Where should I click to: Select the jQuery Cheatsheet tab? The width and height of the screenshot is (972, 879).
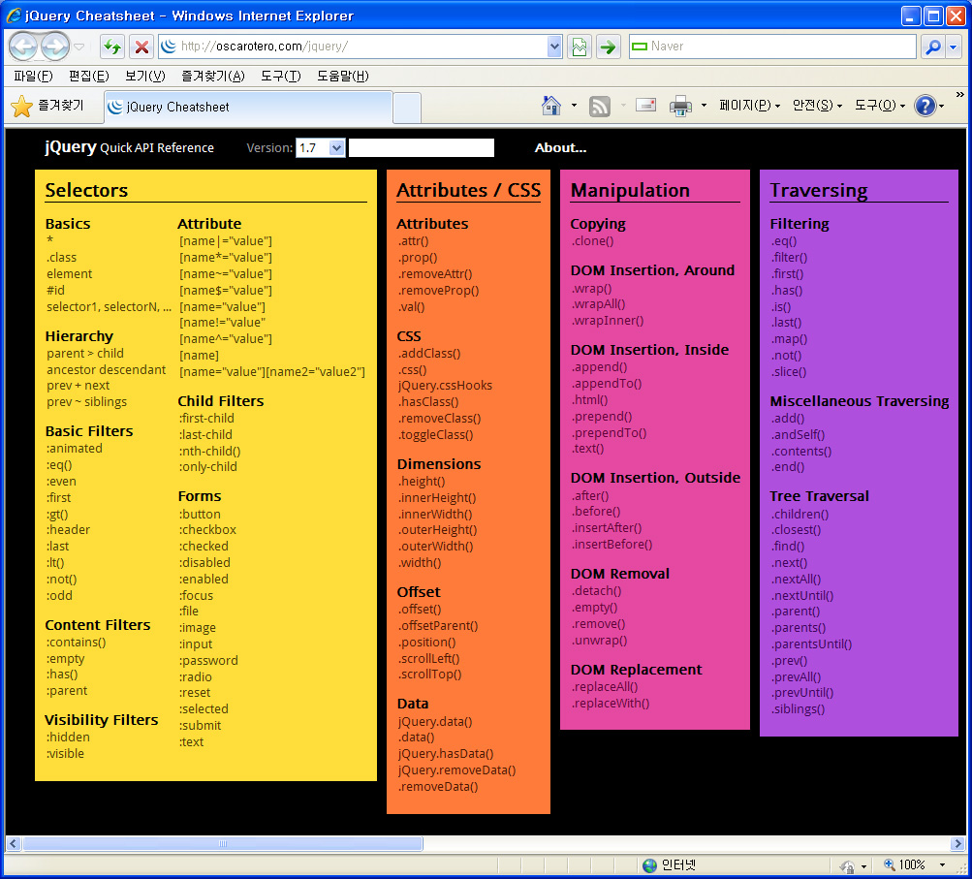[247, 107]
